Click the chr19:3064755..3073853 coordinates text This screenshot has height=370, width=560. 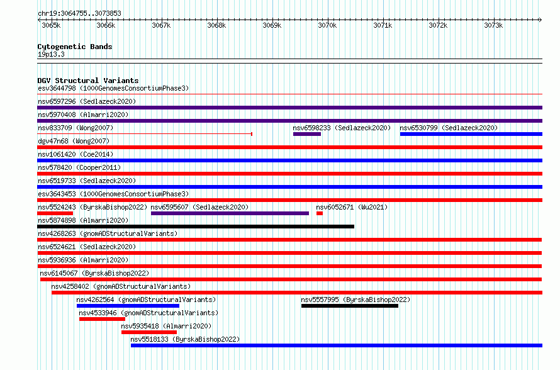tap(80, 14)
